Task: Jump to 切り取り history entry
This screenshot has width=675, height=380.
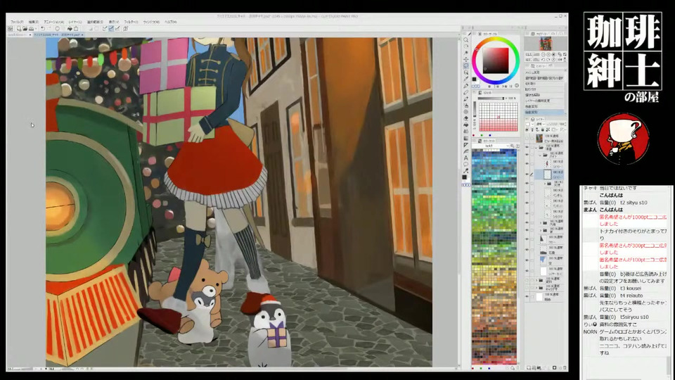Action: 544,84
